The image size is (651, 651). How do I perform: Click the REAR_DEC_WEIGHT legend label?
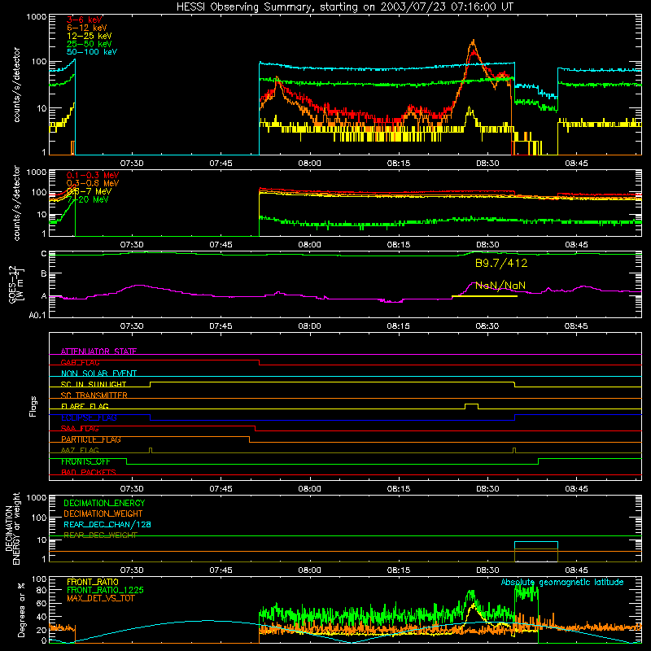100,535
